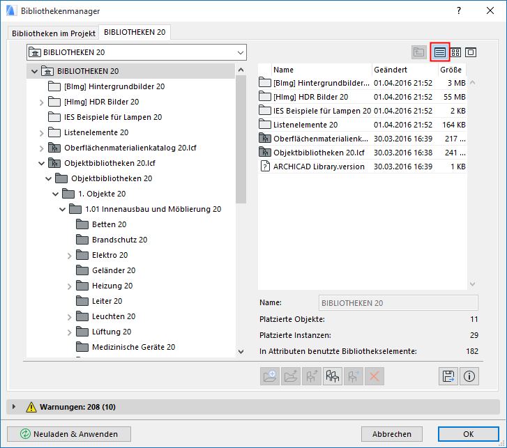Expand the [HImg] HDR Bilder 20 tree node
This screenshot has height=448, width=507.
tap(41, 102)
